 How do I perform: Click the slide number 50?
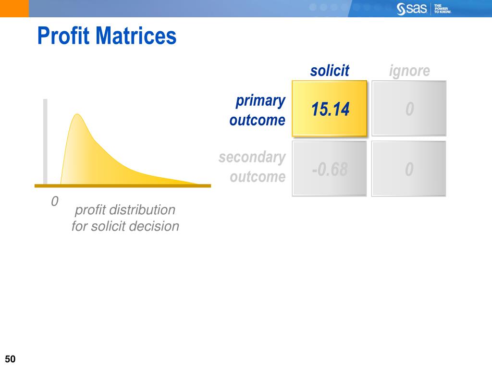(x=10, y=359)
